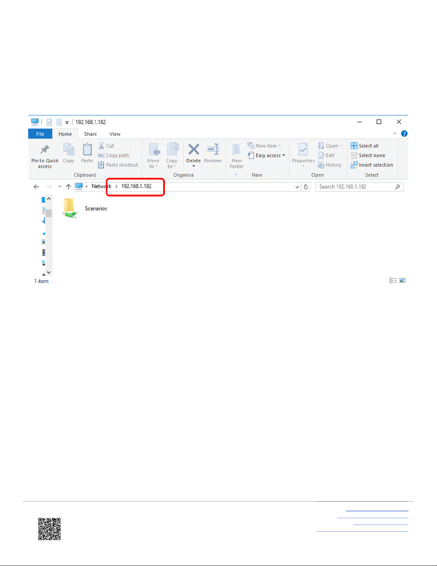Image resolution: width=437 pixels, height=566 pixels.
Task: Click the Properties ribbon icon
Action: [x=303, y=150]
